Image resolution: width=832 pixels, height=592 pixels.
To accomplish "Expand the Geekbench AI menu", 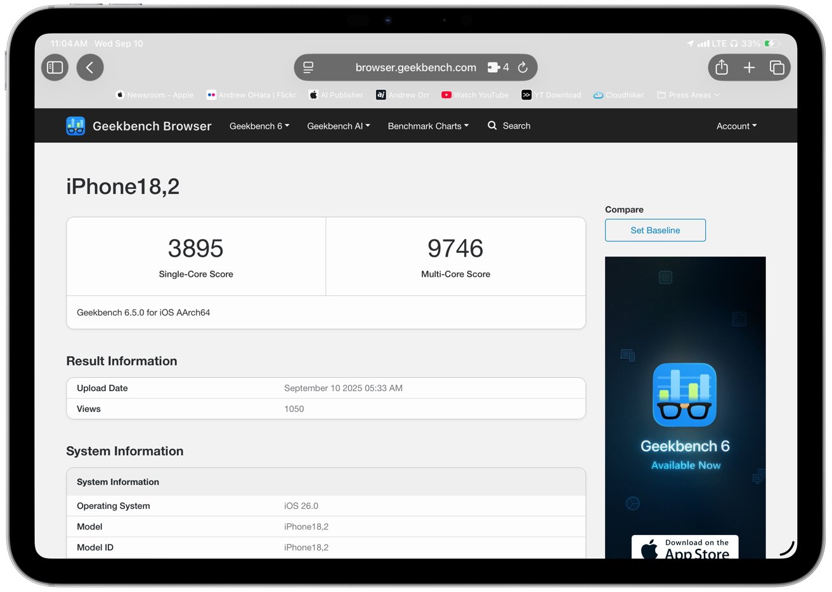I will pyautogui.click(x=338, y=125).
